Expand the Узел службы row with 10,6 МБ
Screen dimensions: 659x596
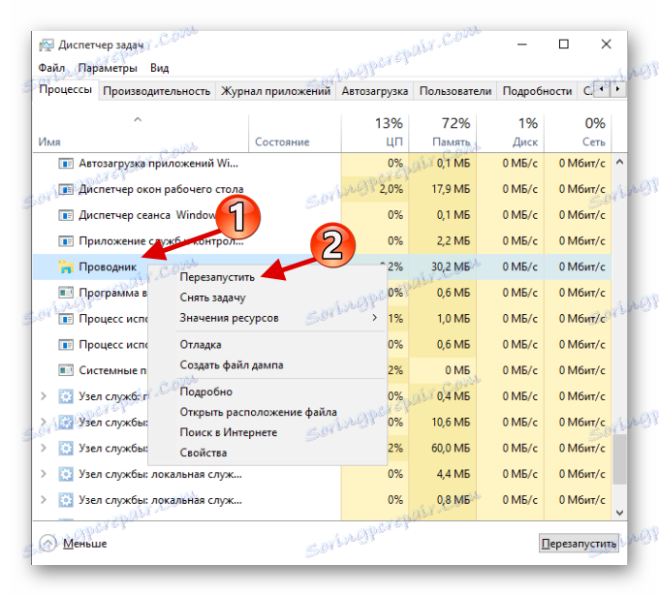(x=44, y=422)
